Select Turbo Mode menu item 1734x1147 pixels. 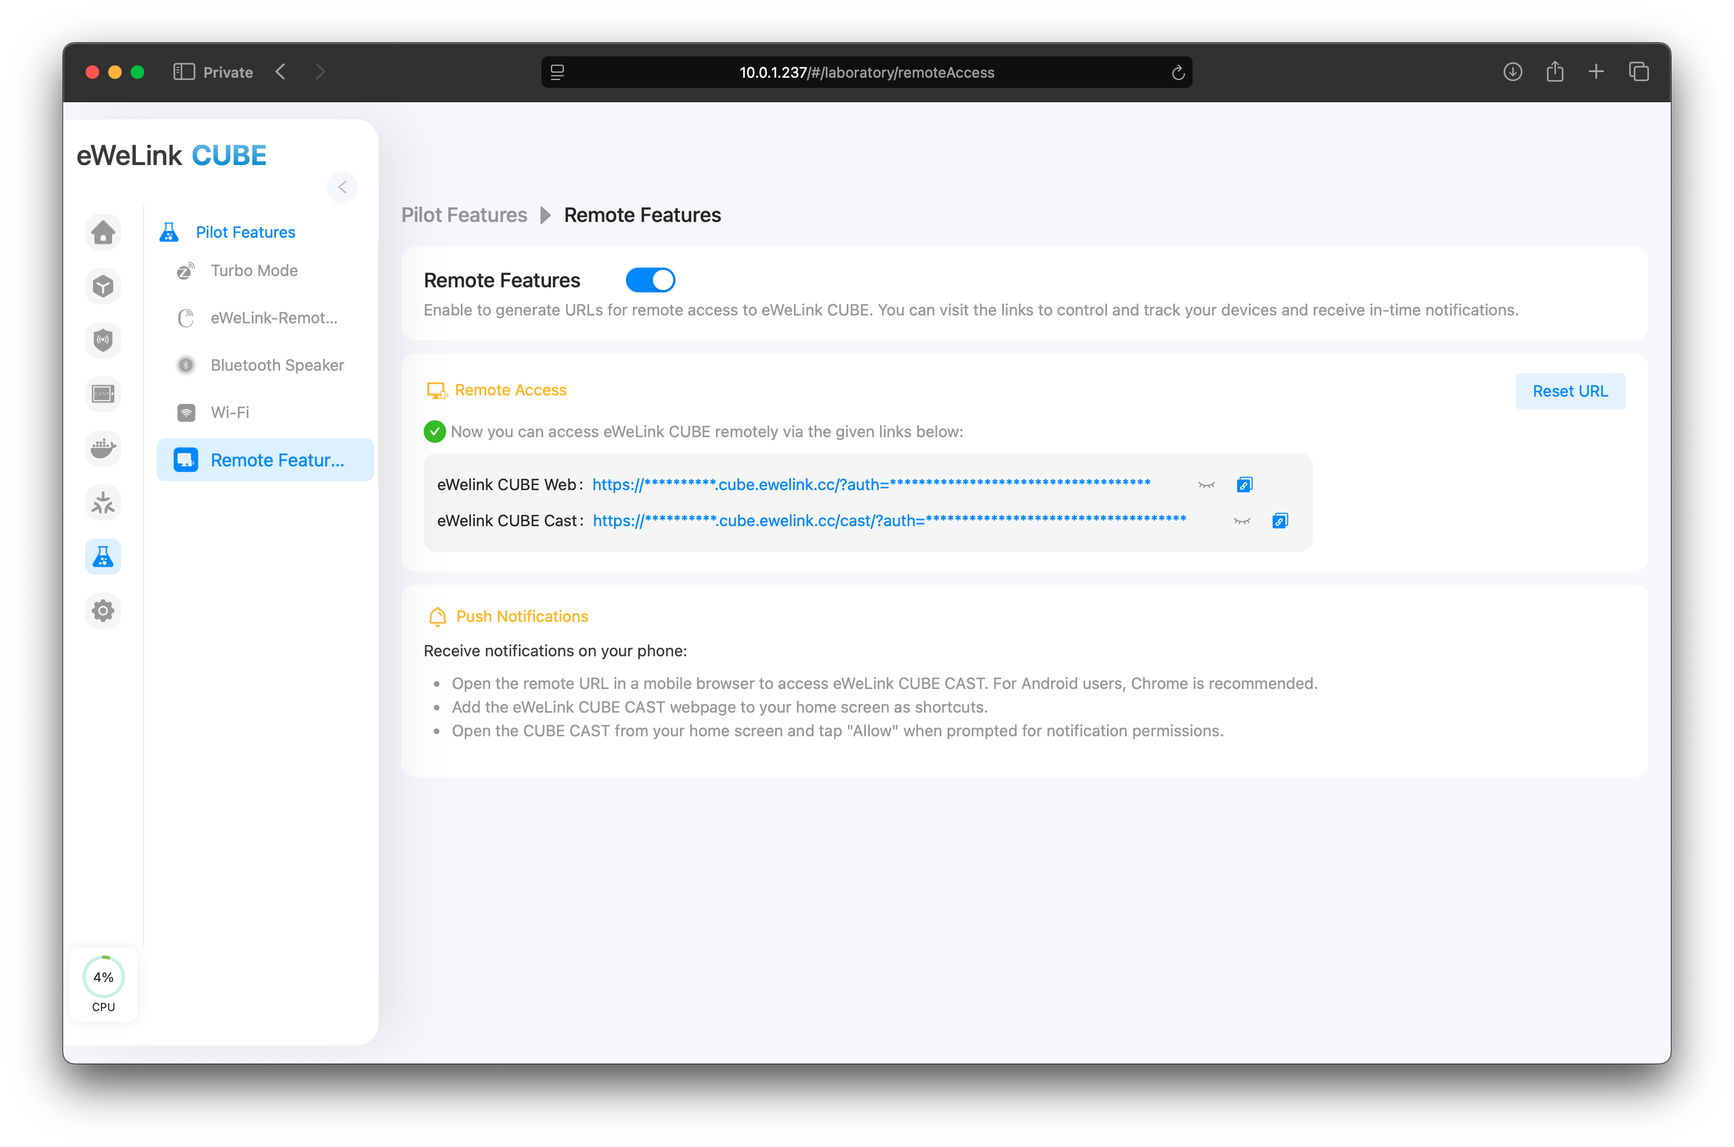[x=254, y=270]
